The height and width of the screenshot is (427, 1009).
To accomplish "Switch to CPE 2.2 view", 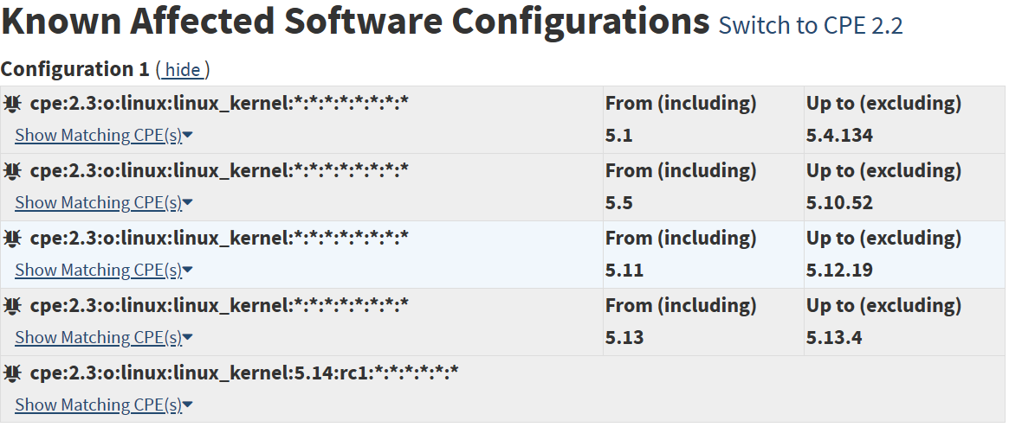I will click(x=811, y=25).
